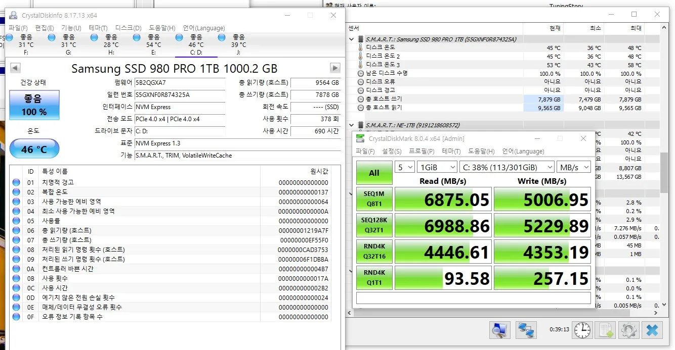The height and width of the screenshot is (350, 675).
Task: Select drive C: D: status icon
Action: click(x=179, y=37)
